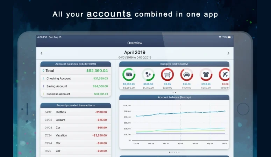This screenshot has height=157, width=271.
Task: Tap the $3,500.00 budget limit label
Action: pos(129,88)
